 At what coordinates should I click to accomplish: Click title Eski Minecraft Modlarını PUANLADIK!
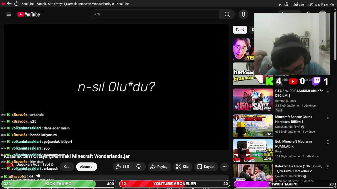(294, 144)
